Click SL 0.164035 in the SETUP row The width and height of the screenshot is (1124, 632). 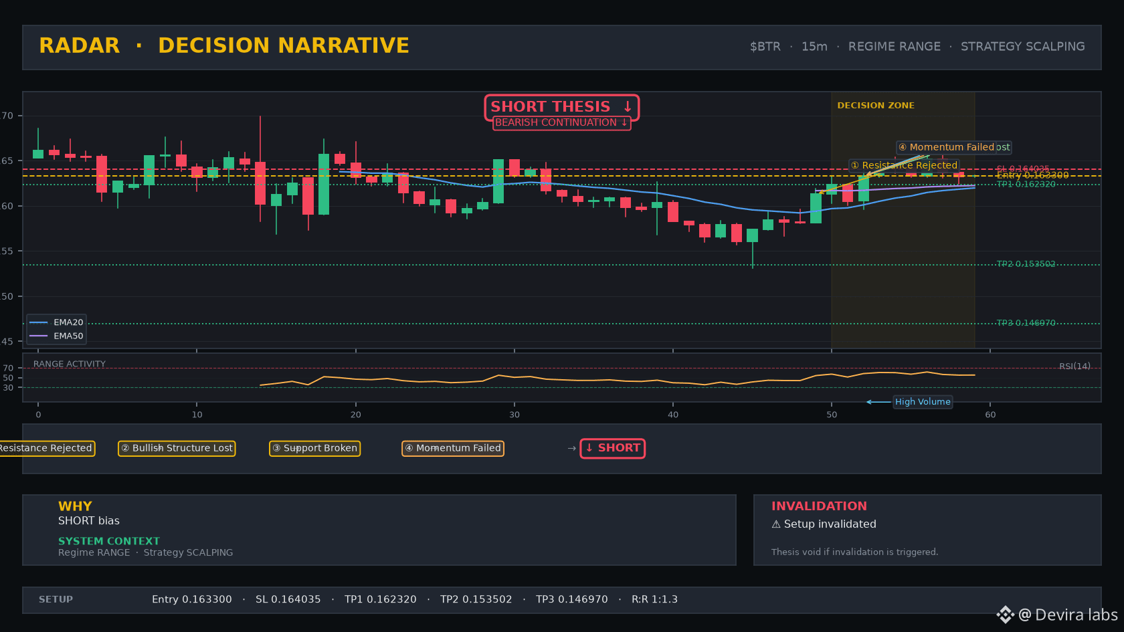click(x=288, y=599)
